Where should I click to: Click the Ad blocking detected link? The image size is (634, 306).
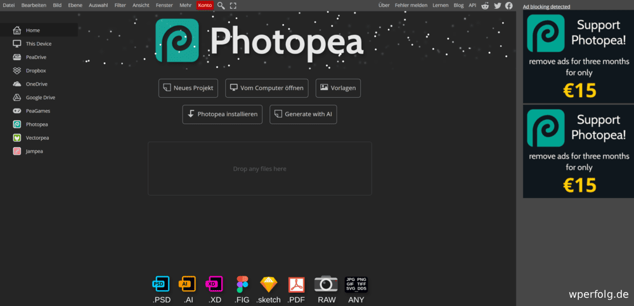coord(547,6)
